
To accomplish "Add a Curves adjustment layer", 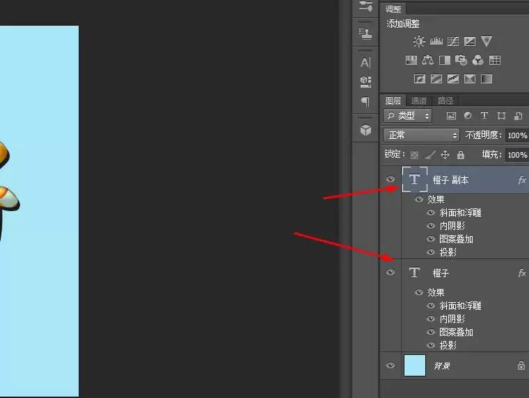I will 452,42.
